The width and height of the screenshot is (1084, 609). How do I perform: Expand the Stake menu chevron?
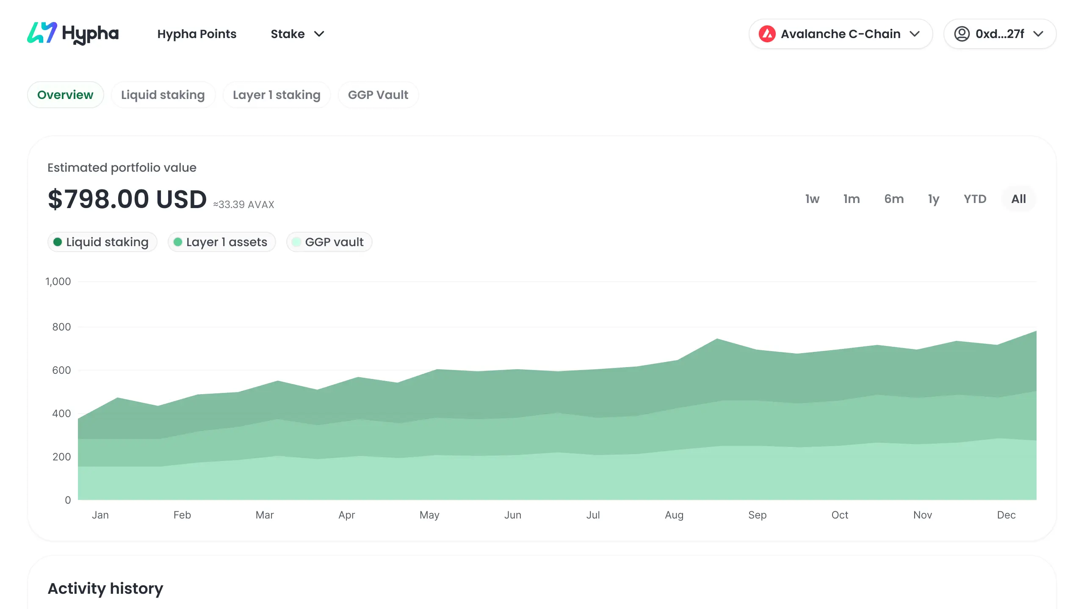(319, 34)
